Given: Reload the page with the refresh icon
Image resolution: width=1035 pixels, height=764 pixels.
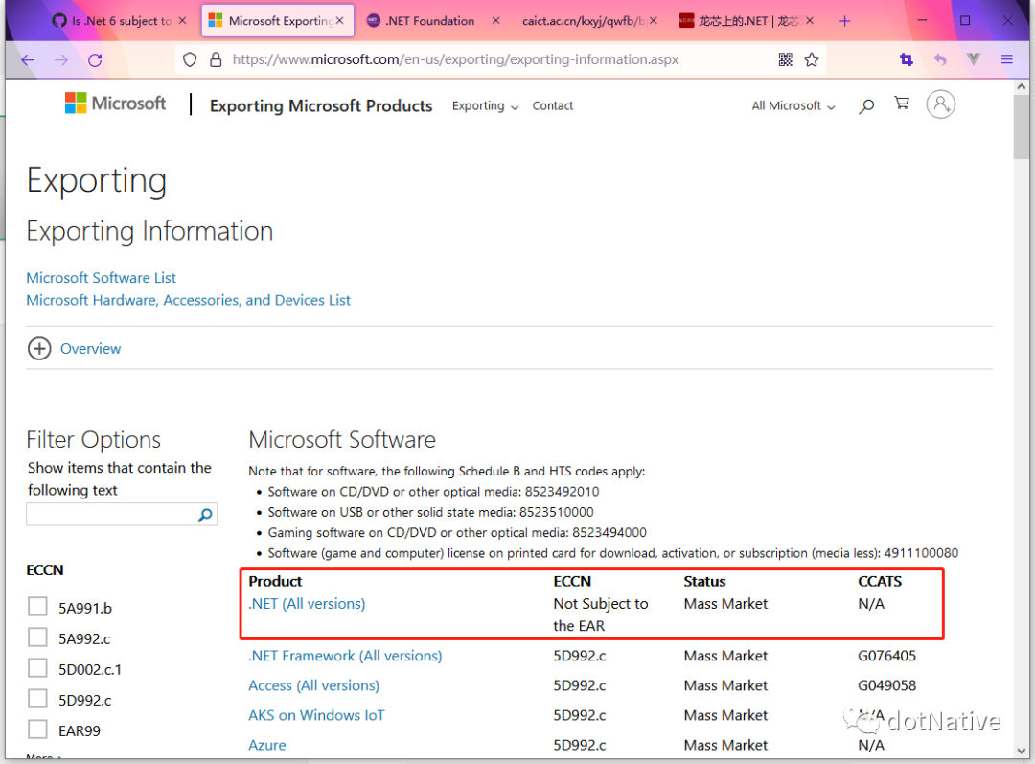Looking at the screenshot, I should (x=95, y=60).
